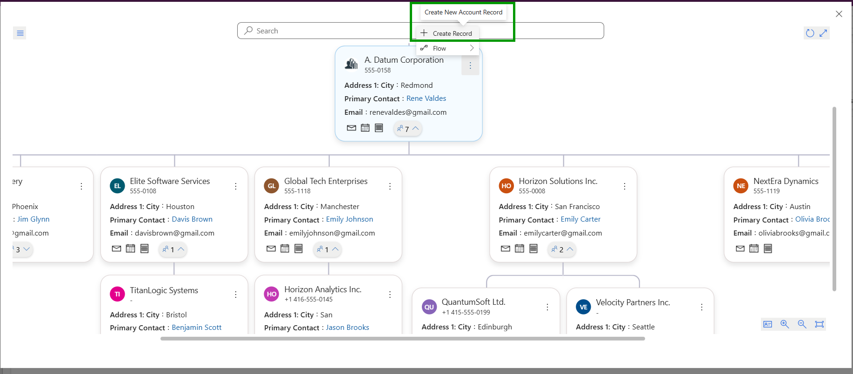This screenshot has width=853, height=374.
Task: Click A. Datum Corporation notes icon
Action: coord(379,128)
